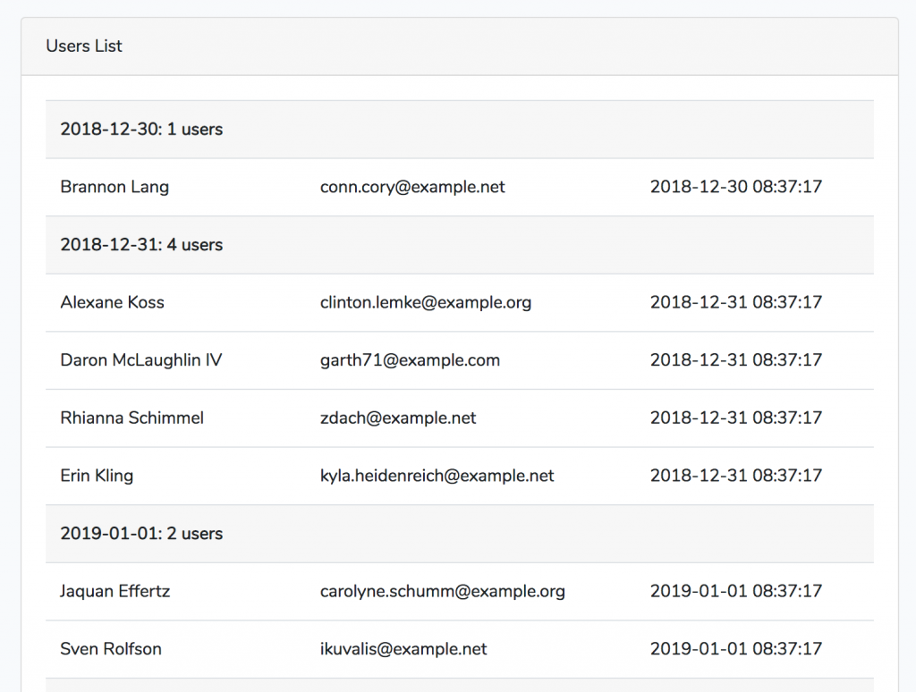The height and width of the screenshot is (692, 916).
Task: Click email garth71@example.com
Action: [x=410, y=360]
